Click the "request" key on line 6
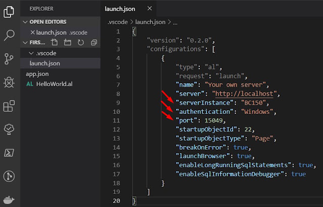 tap(192, 76)
